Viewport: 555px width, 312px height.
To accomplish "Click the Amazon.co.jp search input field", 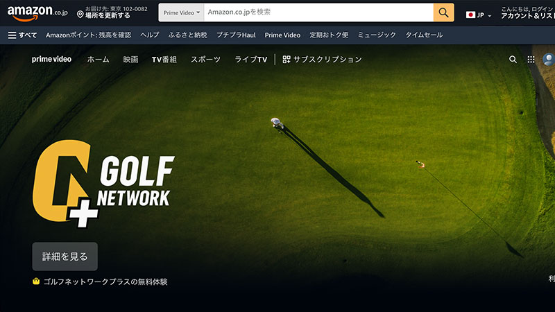I will (x=318, y=12).
